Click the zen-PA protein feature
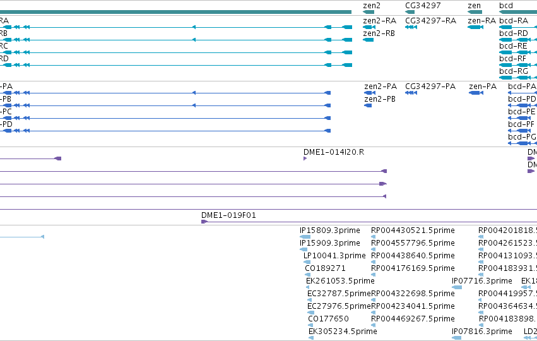 click(476, 93)
